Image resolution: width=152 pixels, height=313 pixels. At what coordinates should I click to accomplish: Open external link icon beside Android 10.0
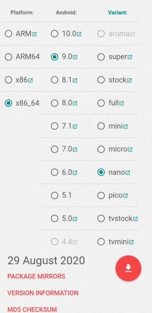click(79, 34)
